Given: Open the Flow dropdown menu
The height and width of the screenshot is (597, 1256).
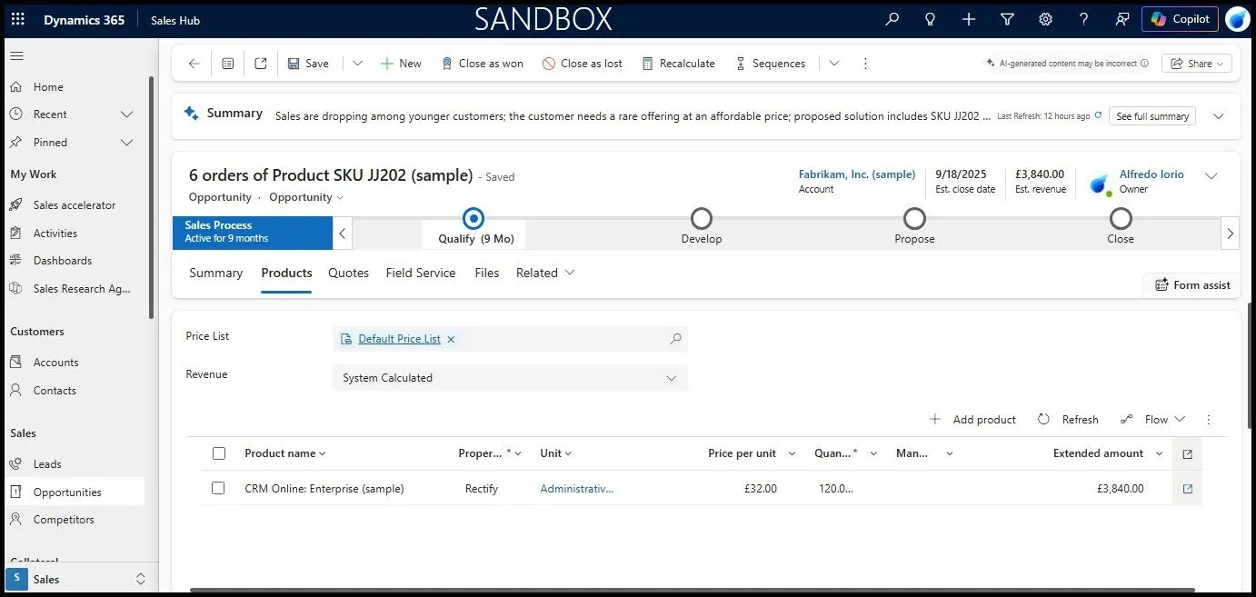Looking at the screenshot, I should point(1152,420).
